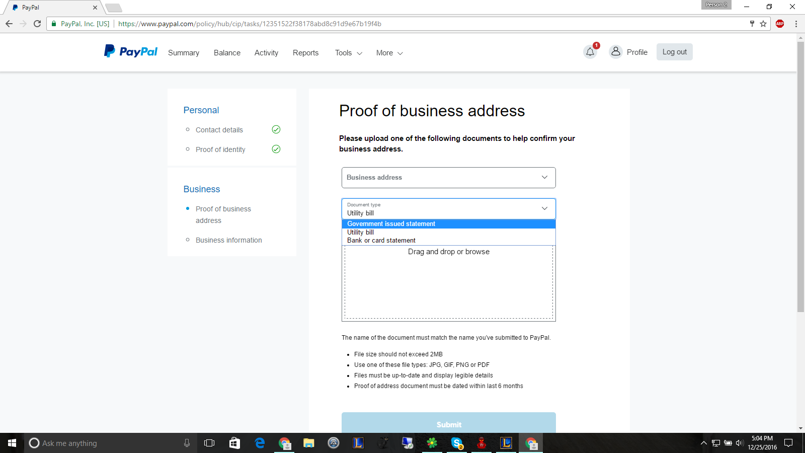Launch Microsoft Edge from taskbar
Screen dimensions: 805x453
(260, 443)
